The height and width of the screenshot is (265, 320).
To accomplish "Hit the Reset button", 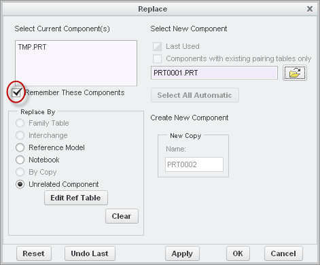I will tap(34, 253).
